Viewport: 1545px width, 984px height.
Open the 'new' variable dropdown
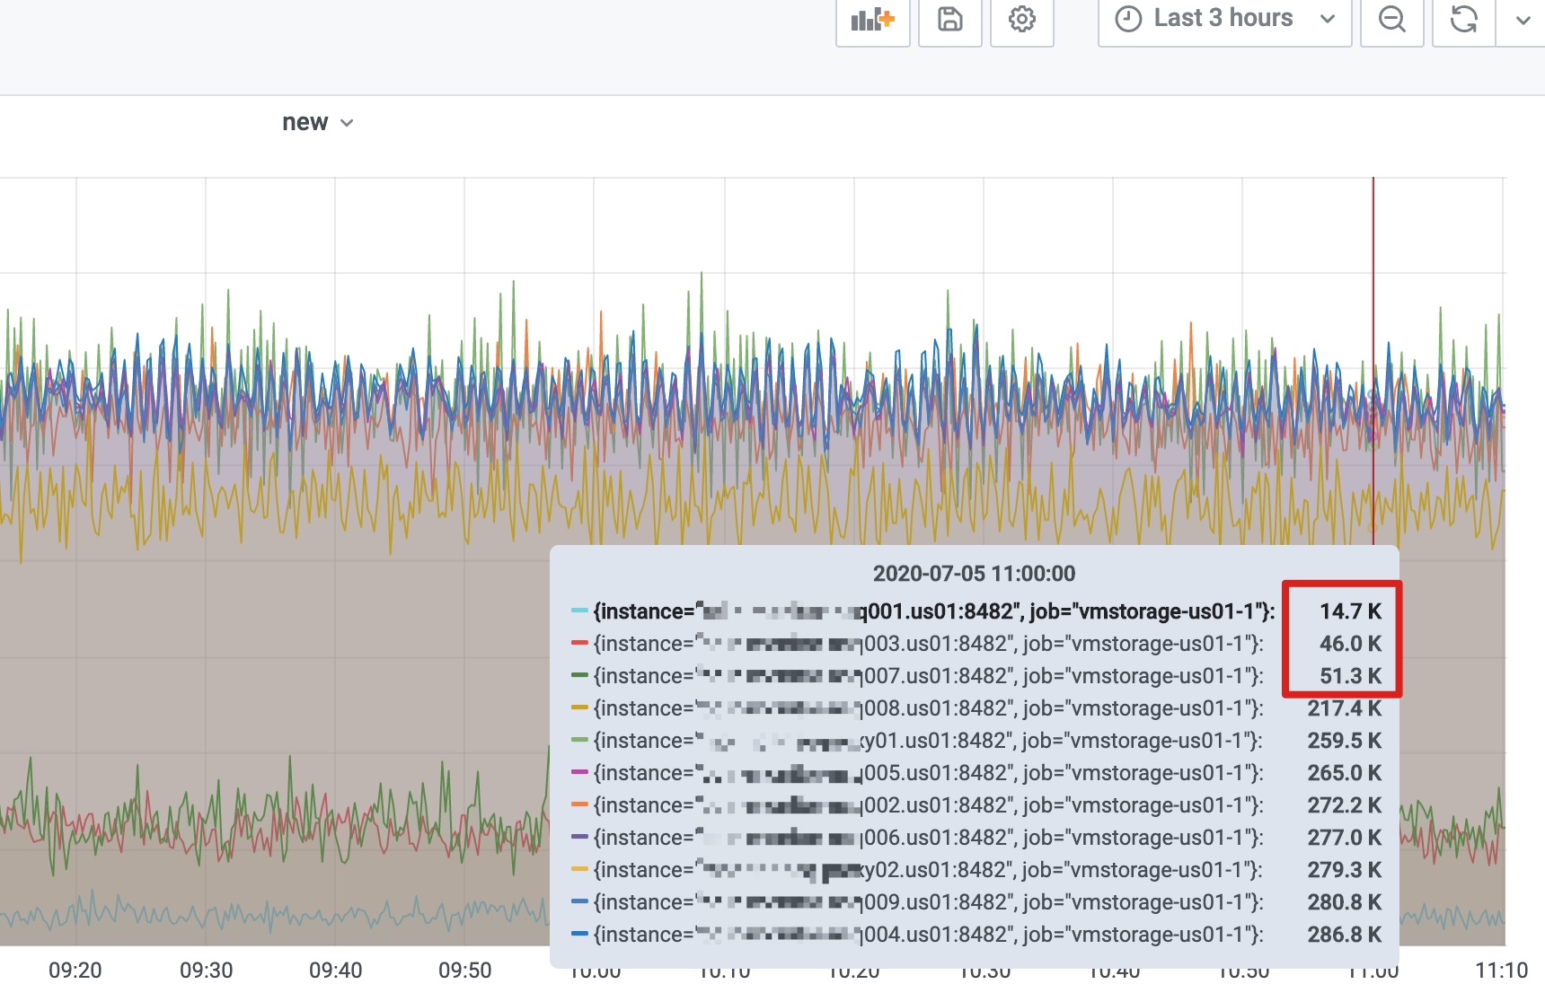318,122
